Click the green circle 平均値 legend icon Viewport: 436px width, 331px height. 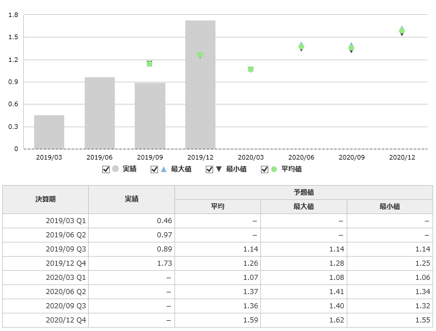click(274, 169)
